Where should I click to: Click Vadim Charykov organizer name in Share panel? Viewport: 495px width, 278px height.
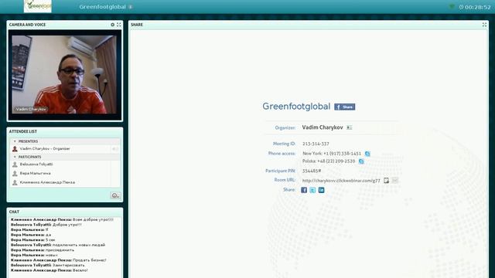point(323,127)
